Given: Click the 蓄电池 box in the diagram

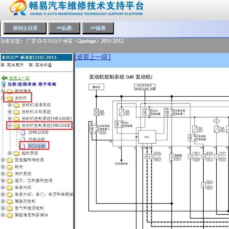Looking at the screenshot, I should pyautogui.click(x=96, y=87).
